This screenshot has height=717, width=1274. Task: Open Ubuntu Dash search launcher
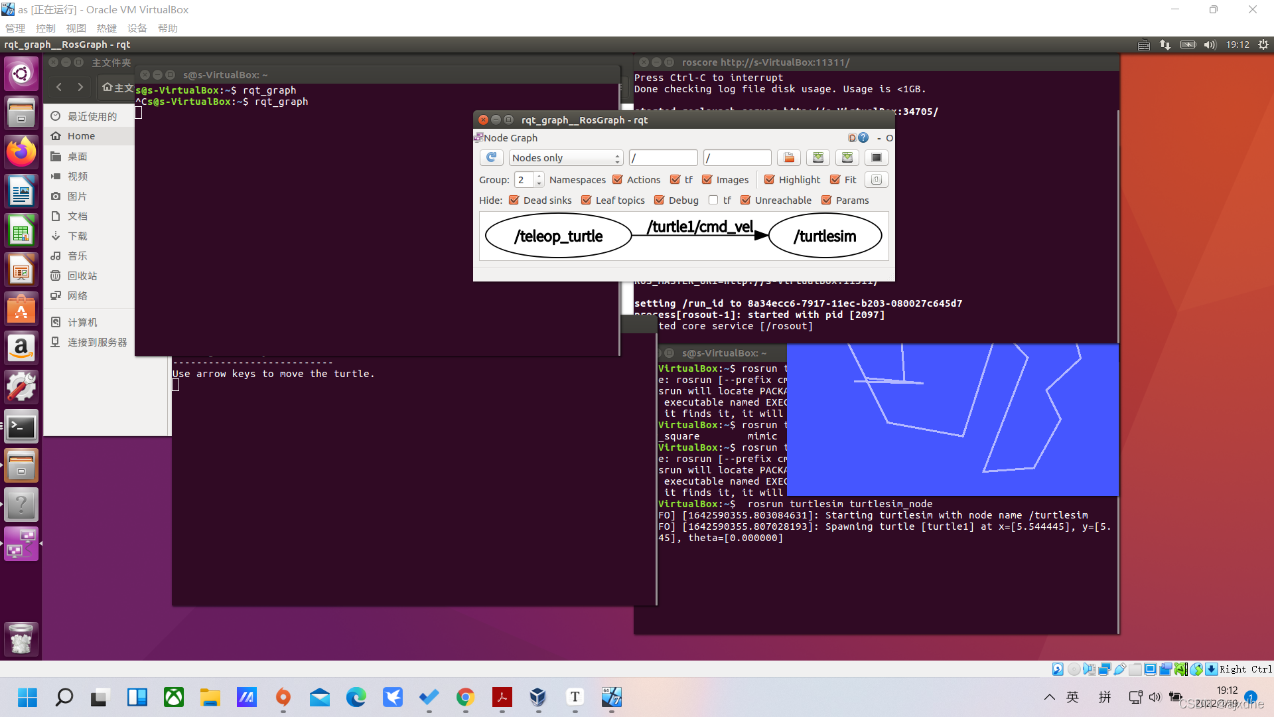(x=21, y=73)
